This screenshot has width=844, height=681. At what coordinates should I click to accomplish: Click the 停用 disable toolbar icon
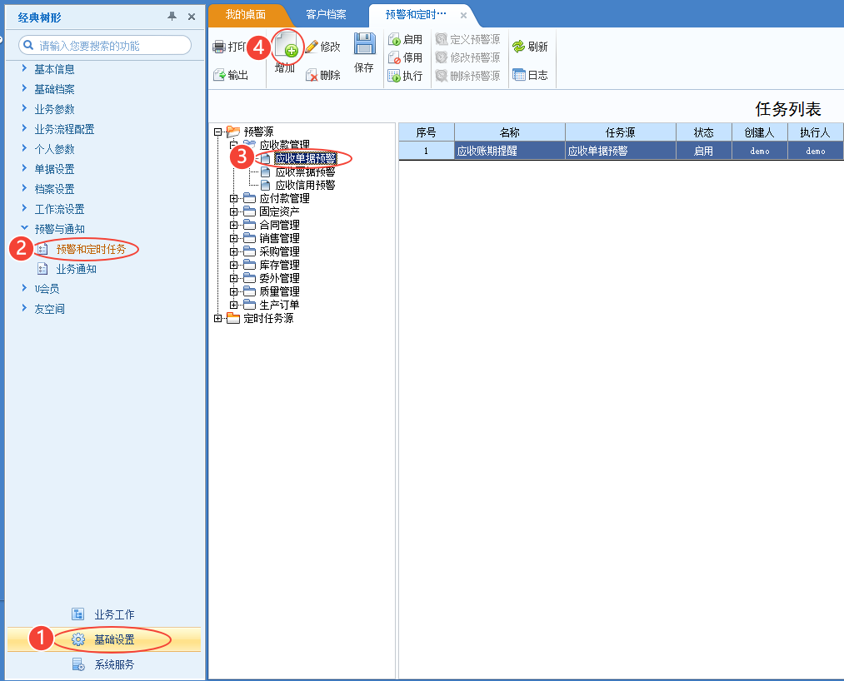pyautogui.click(x=394, y=57)
